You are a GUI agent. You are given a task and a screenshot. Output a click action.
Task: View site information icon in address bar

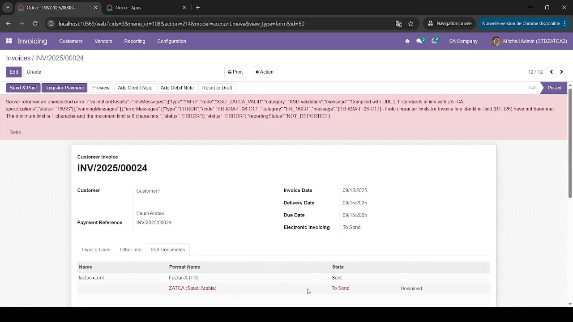51,24
